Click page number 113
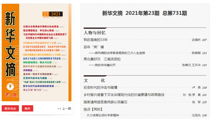This screenshot has width=216, height=119. coord(204,53)
